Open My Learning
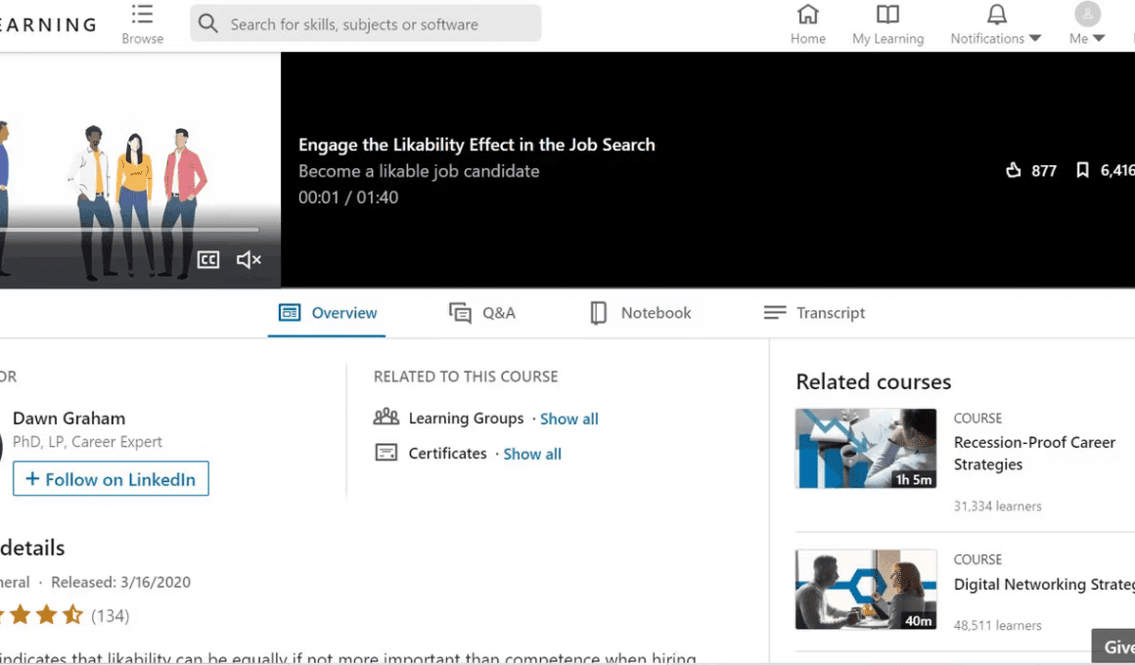1135x665 pixels. pos(887,23)
